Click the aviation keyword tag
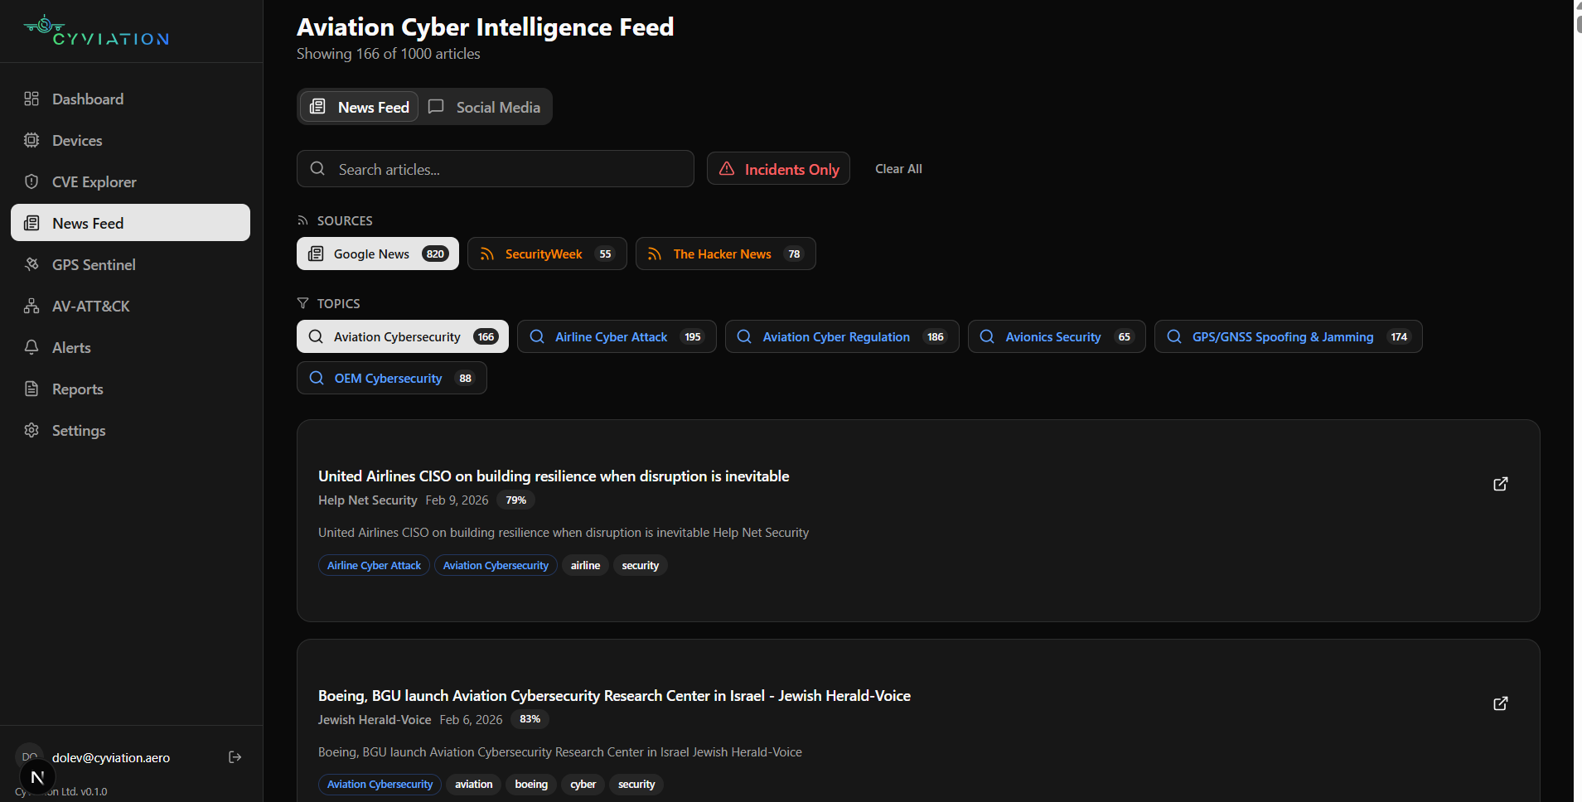The image size is (1582, 802). (x=474, y=784)
